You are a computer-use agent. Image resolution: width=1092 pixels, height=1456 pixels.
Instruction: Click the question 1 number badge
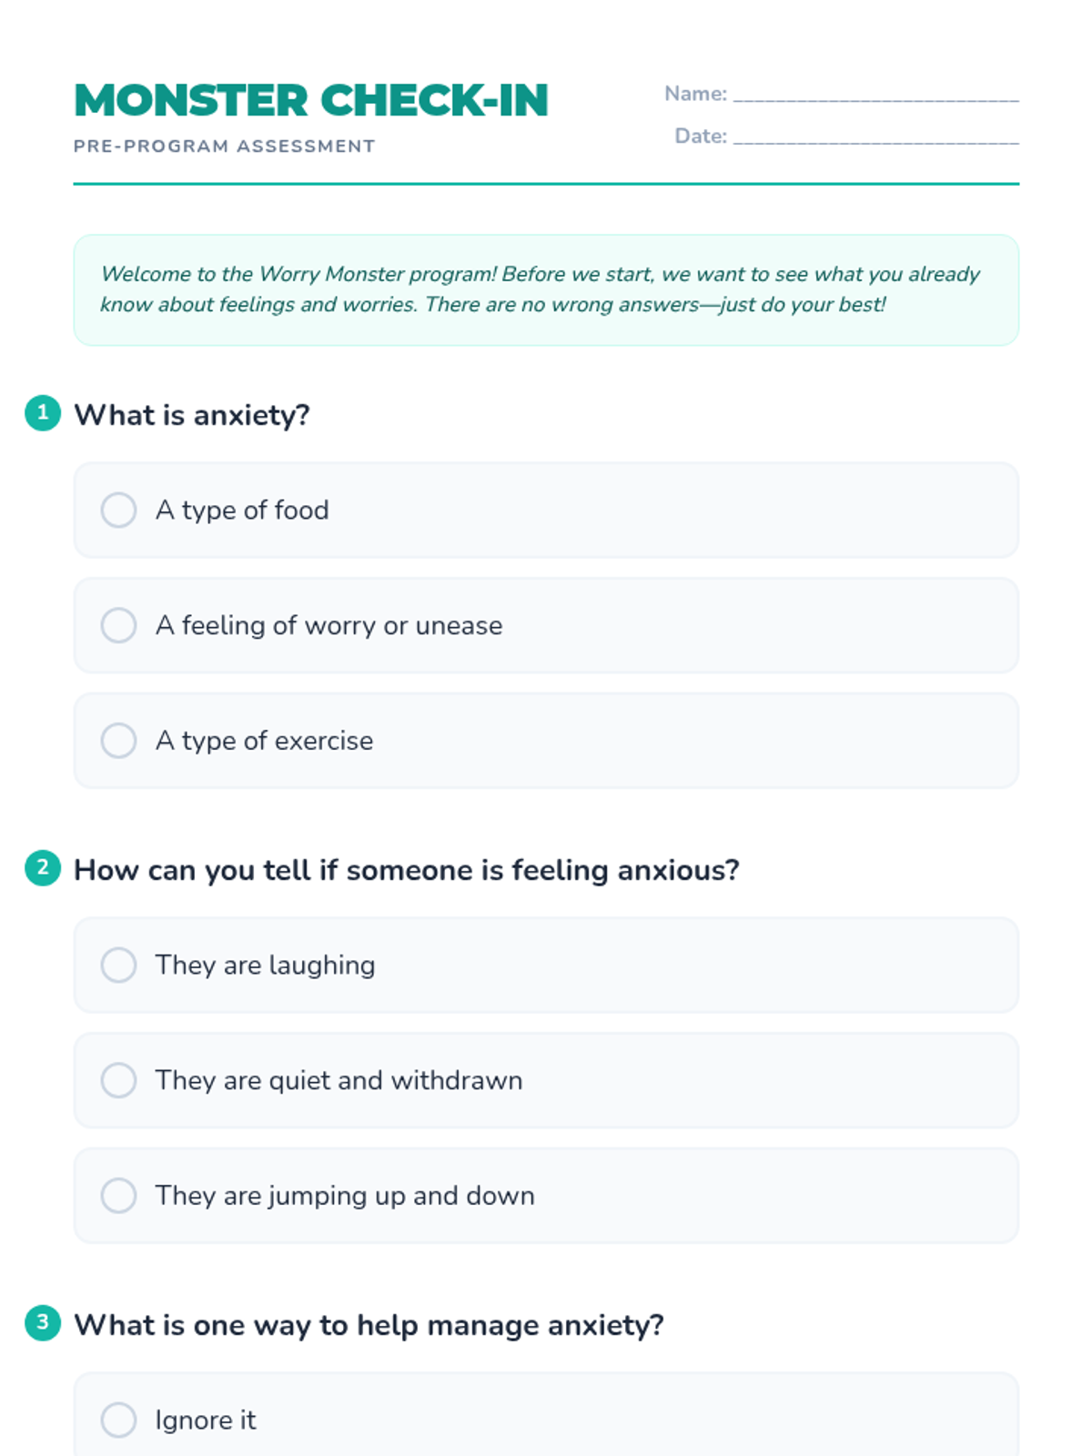[43, 413]
